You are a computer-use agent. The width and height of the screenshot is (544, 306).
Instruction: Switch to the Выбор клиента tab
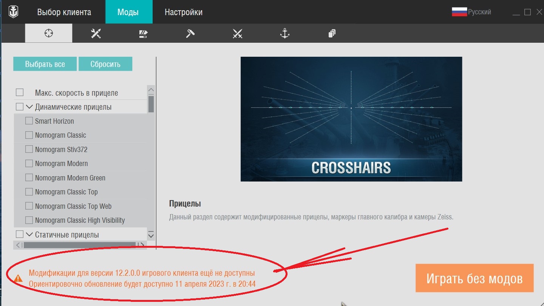pos(64,12)
